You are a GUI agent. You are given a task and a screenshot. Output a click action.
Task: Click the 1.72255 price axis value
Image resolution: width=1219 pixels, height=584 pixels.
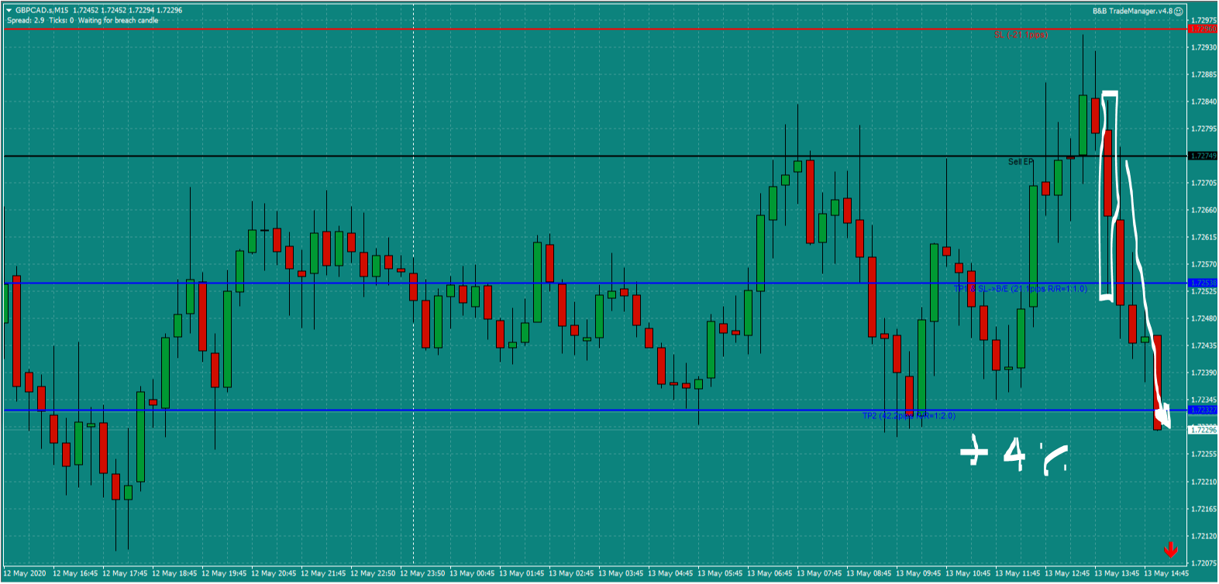pos(1204,454)
